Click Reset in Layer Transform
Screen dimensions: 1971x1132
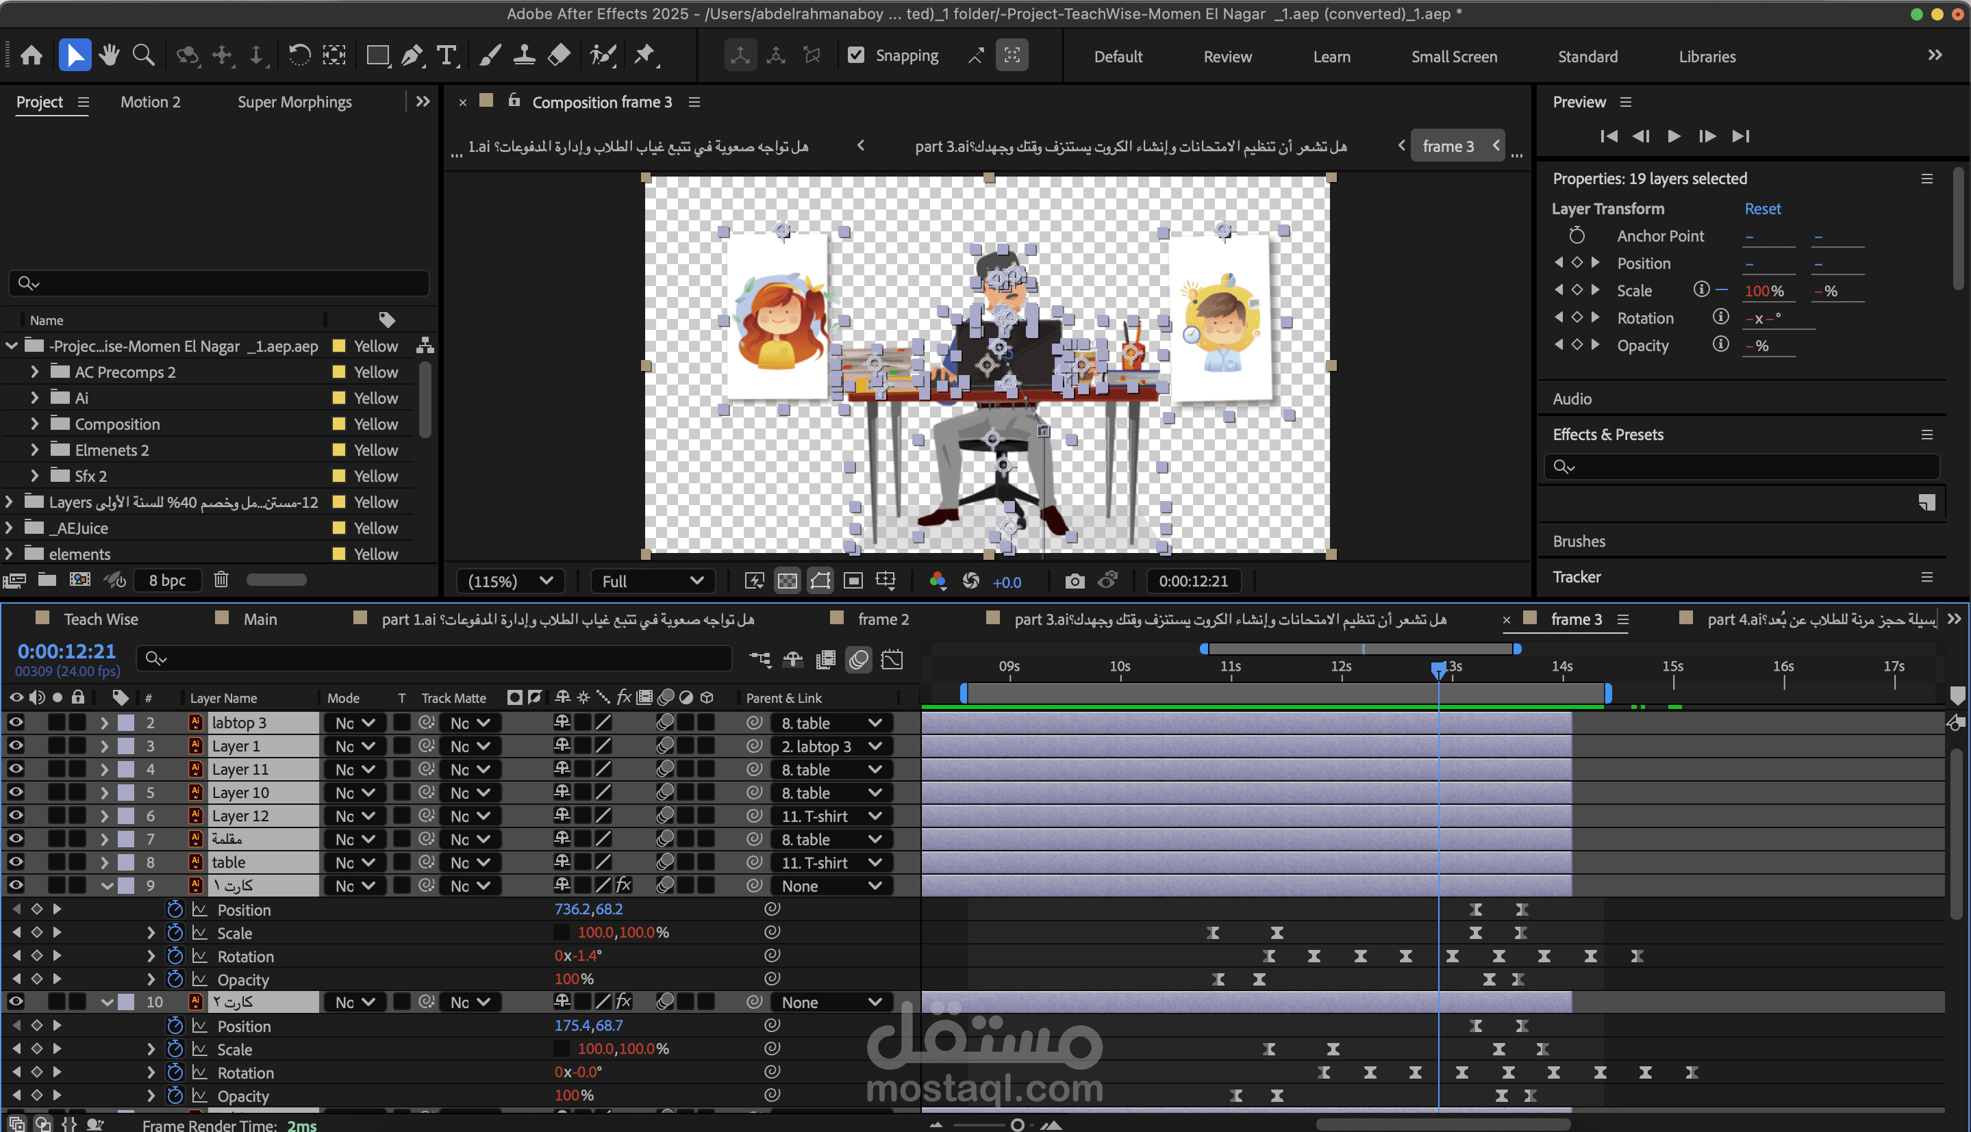click(1761, 208)
